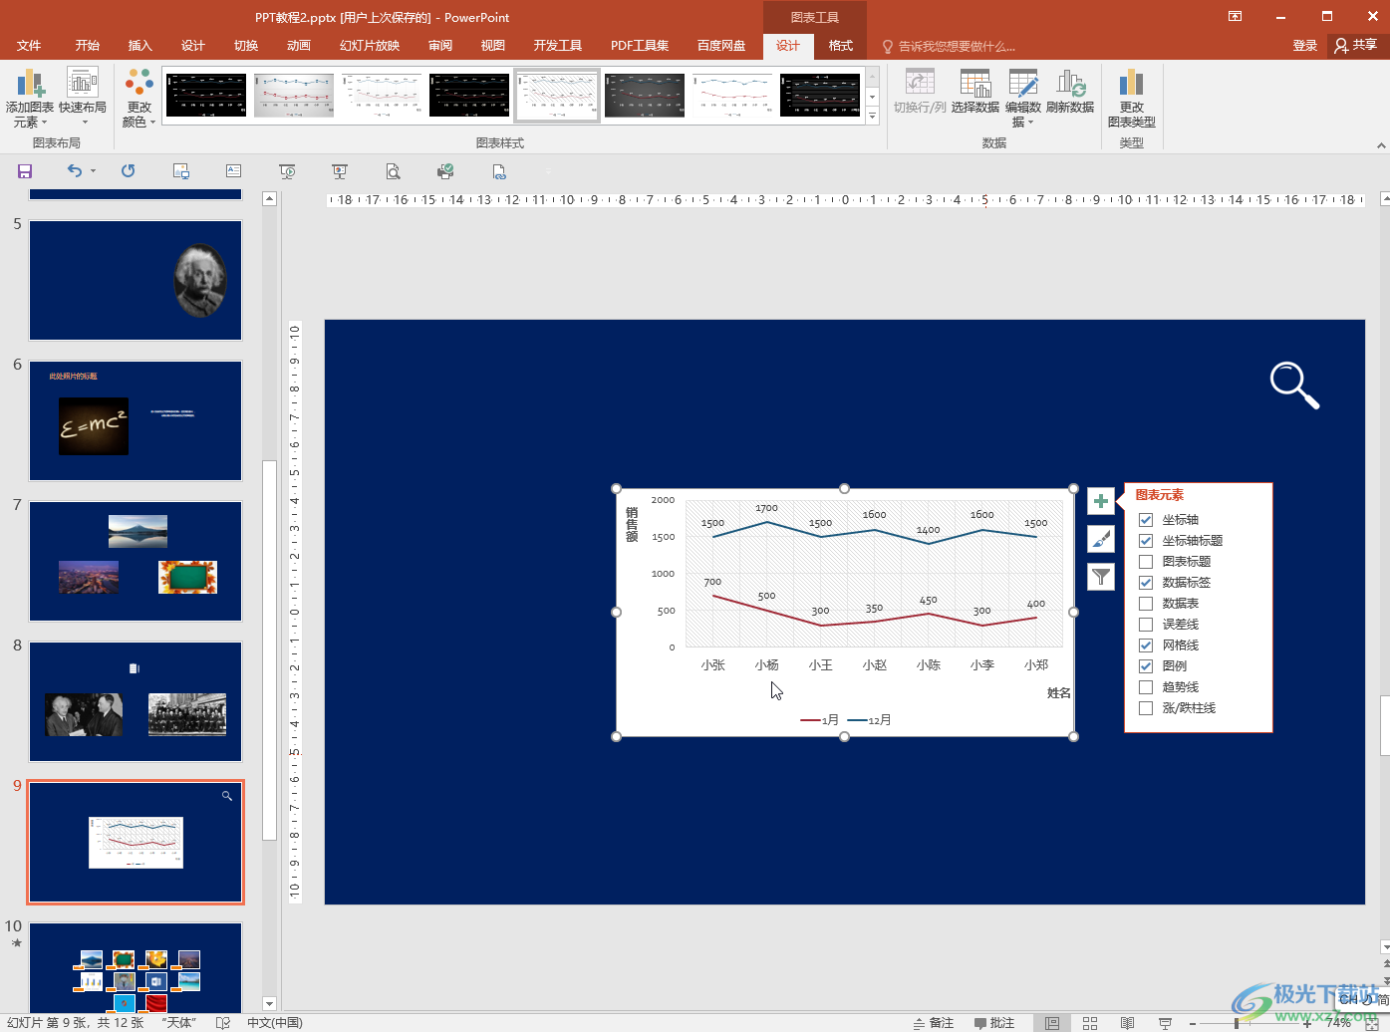Select slide 5 thumbnail with Einstein portrait
This screenshot has height=1032, width=1390.
pos(136,280)
